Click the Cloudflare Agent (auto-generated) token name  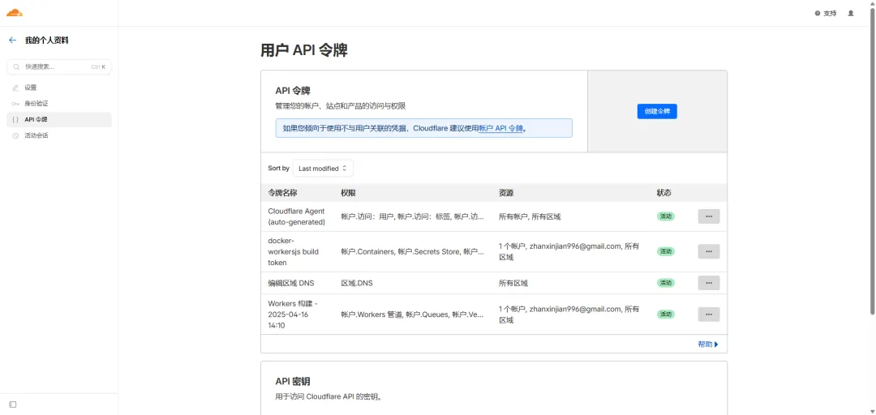click(x=297, y=216)
